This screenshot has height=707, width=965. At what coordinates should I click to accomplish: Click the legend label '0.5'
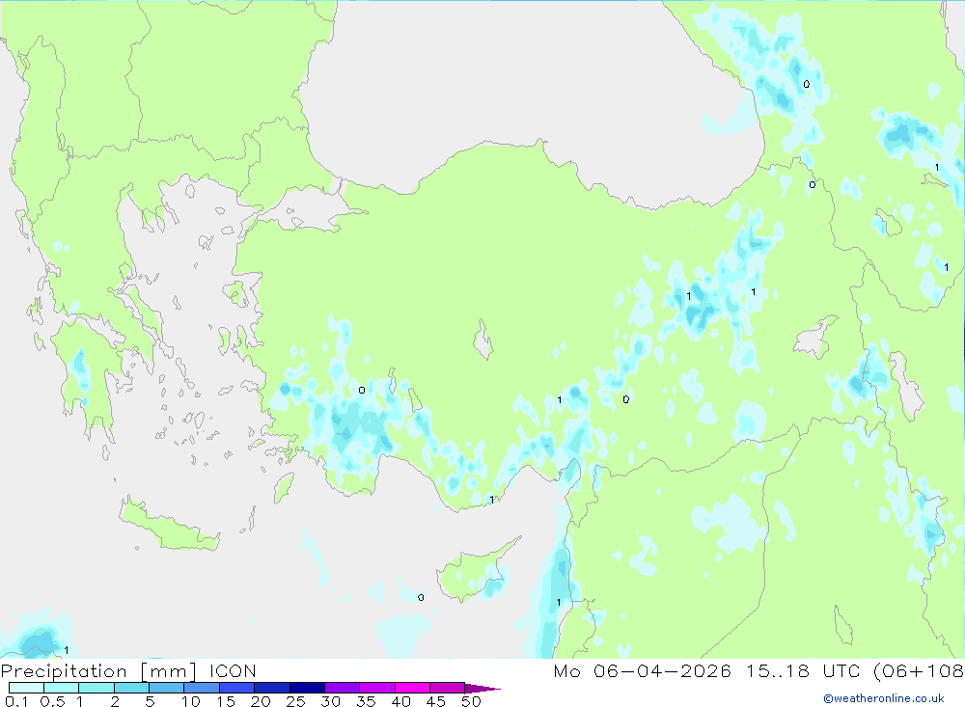click(x=52, y=701)
